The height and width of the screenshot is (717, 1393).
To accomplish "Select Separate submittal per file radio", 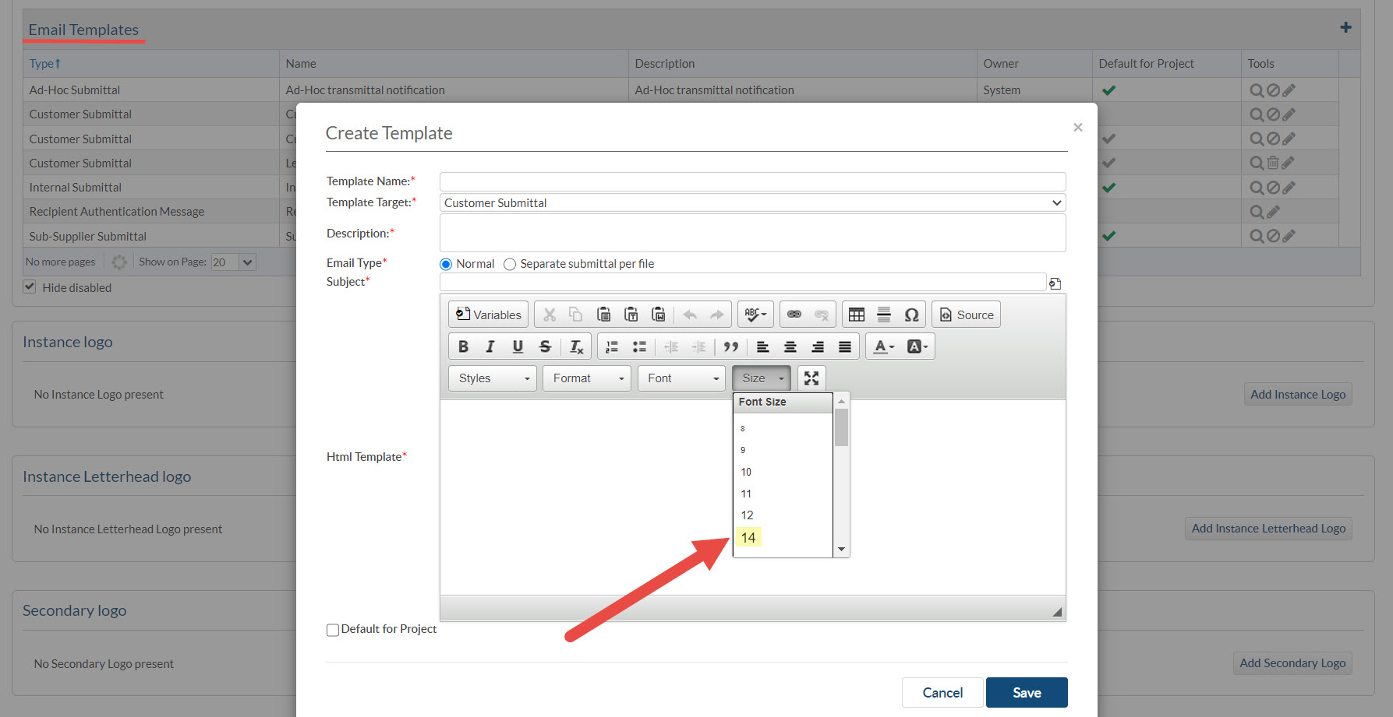I will pos(510,264).
